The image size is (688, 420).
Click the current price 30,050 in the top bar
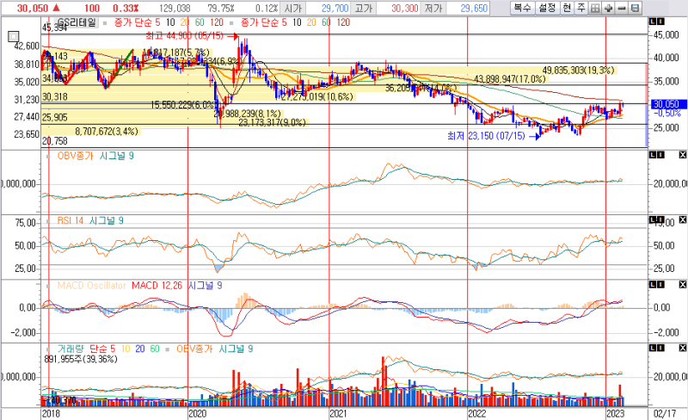[33, 8]
